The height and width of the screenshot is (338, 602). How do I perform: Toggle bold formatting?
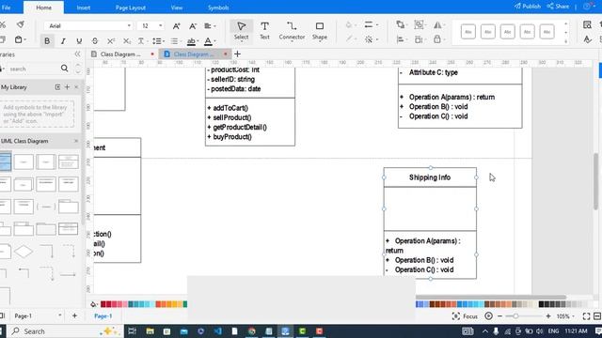47,41
